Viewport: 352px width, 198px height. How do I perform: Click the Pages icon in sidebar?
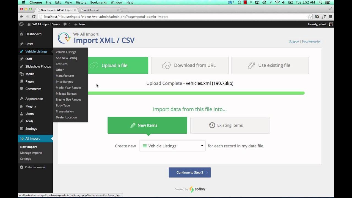(x=21, y=81)
